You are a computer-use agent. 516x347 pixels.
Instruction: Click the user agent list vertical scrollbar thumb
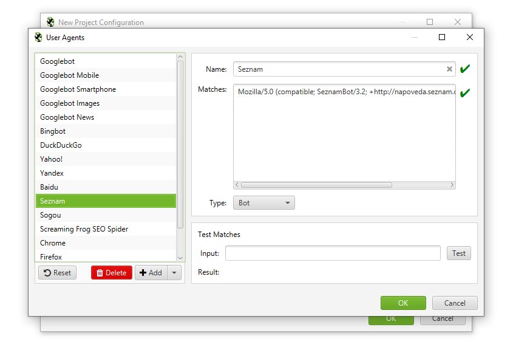point(180,145)
